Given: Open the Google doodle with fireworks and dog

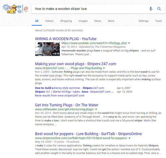Looking at the screenshot, I should click(x=15, y=9).
